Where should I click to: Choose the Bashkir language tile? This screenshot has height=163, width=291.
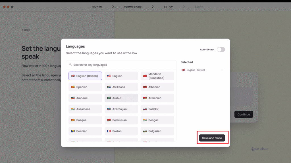157,109
